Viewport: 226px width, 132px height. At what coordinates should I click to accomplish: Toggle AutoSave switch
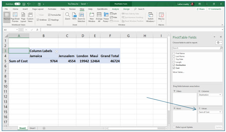17,4
